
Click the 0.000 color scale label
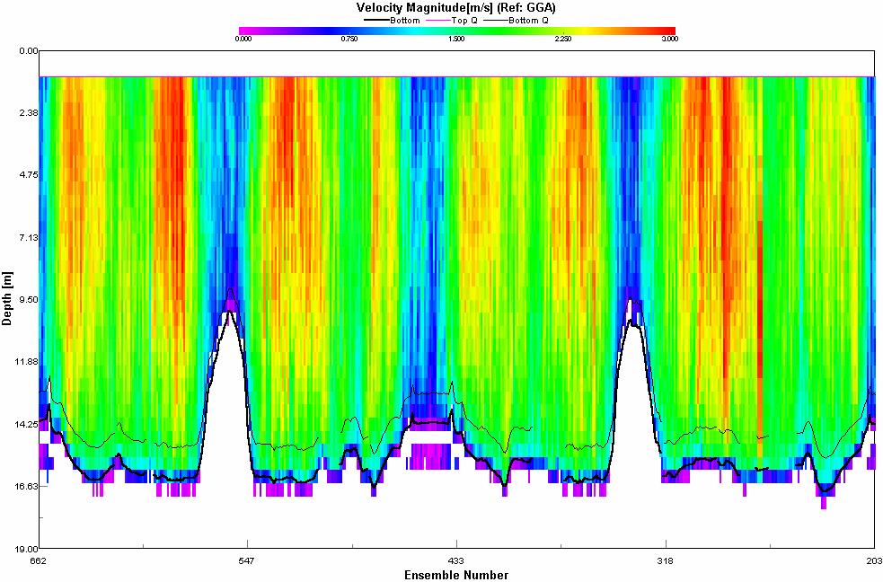(x=243, y=40)
